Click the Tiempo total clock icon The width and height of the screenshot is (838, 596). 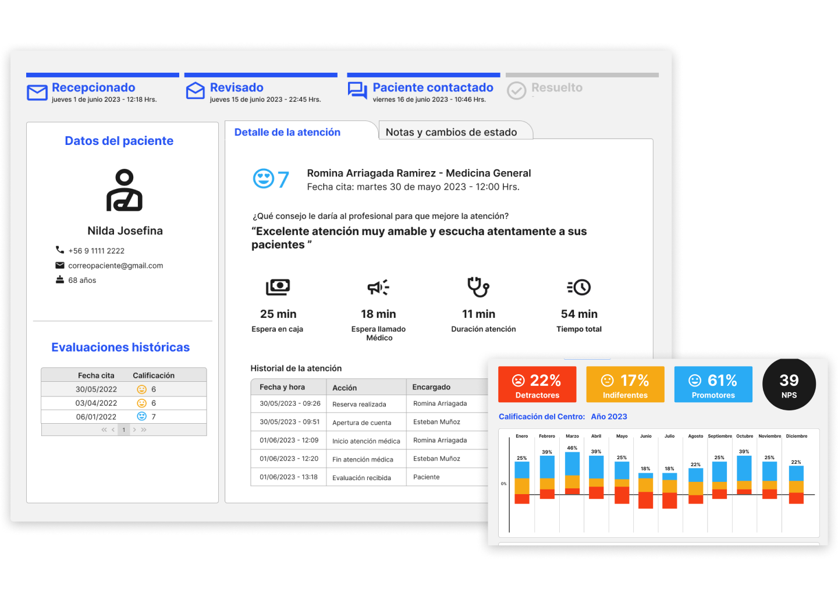(x=579, y=287)
